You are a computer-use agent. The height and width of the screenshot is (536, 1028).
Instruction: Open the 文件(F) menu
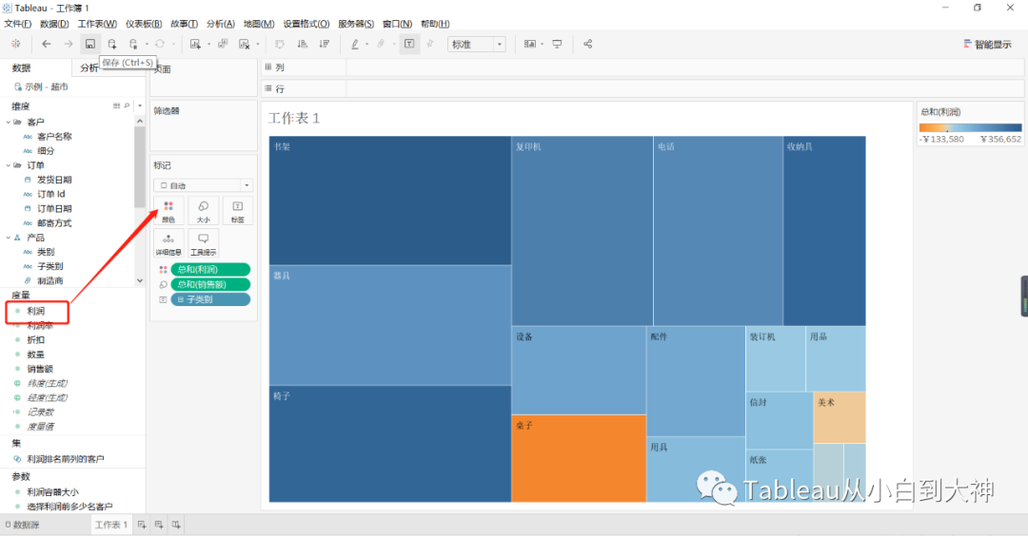coord(18,24)
